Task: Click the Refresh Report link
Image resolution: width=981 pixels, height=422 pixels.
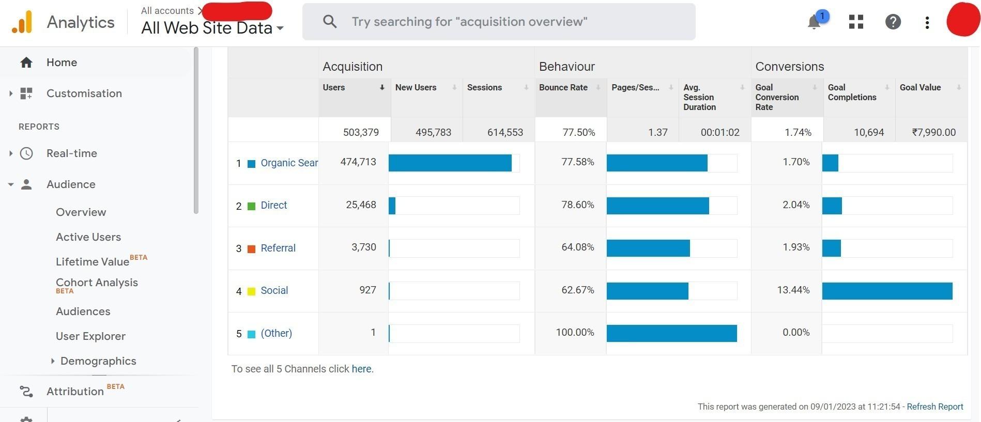Action: click(934, 407)
